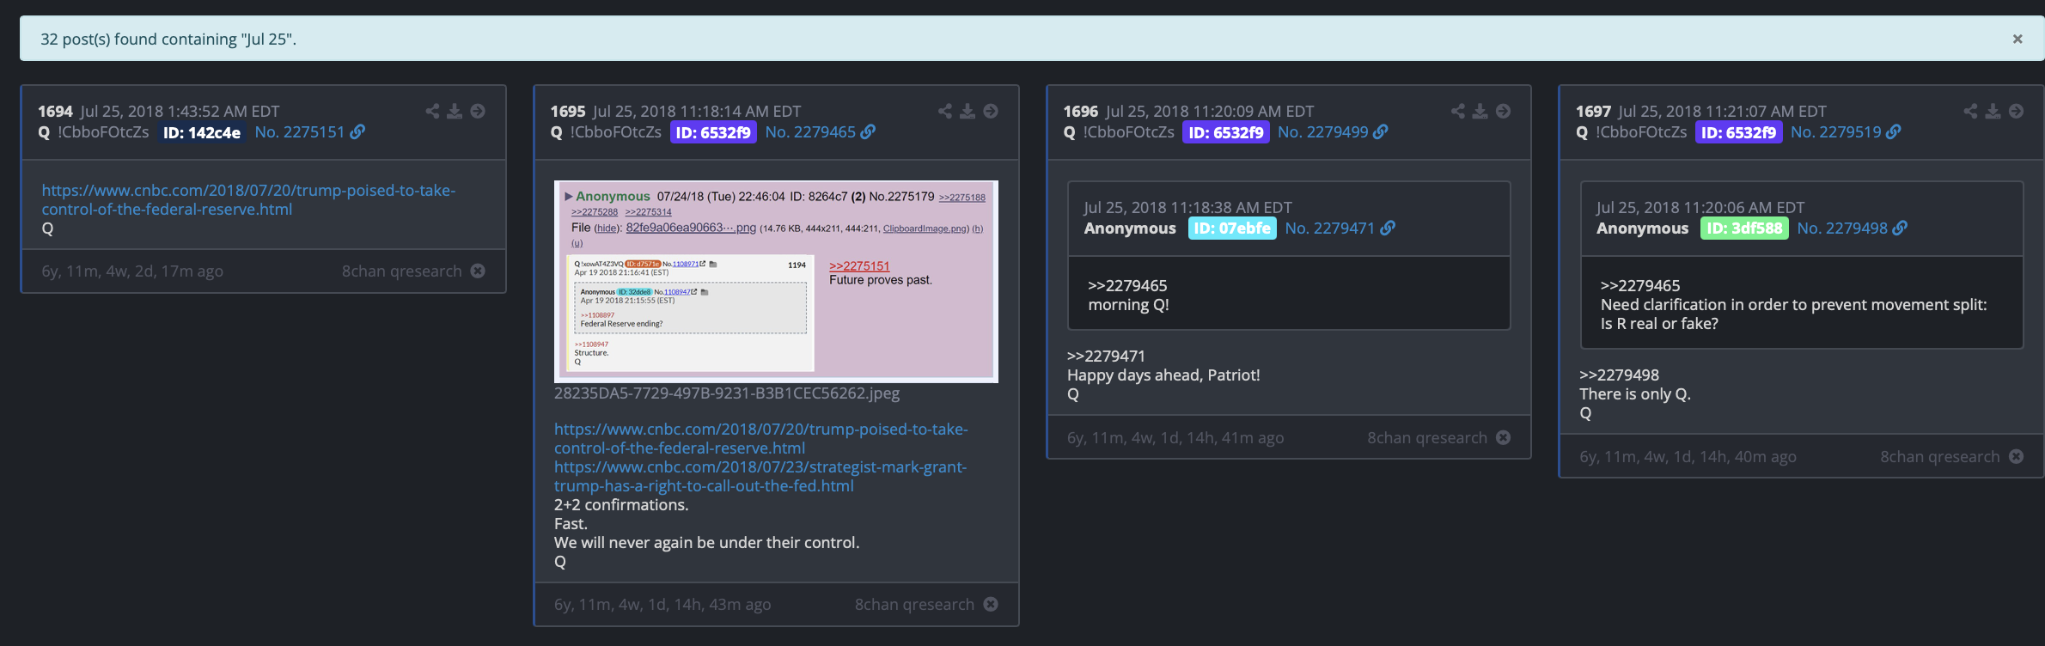Click post number 1696 heading
2045x646 pixels.
(x=1080, y=111)
